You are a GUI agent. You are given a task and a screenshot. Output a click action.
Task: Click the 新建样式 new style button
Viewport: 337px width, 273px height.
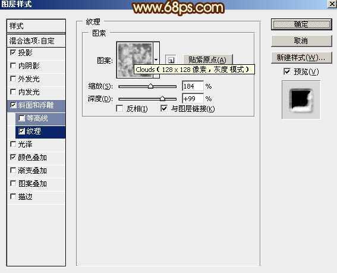click(301, 58)
